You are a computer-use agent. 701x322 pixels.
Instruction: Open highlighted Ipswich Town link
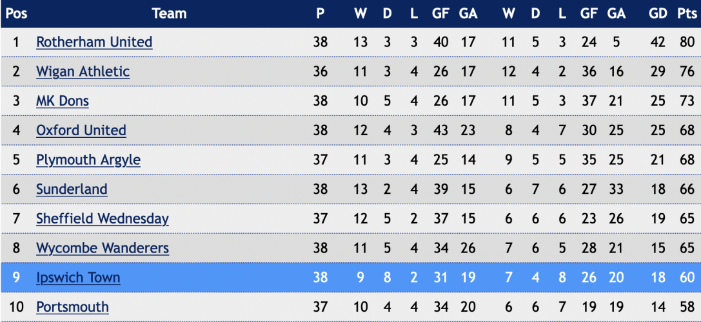78,278
